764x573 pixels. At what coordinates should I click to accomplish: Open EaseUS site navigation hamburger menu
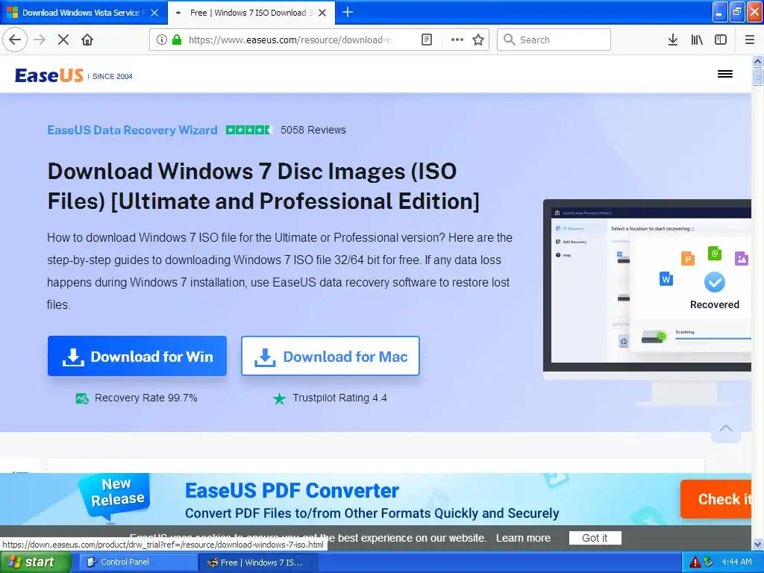tap(725, 74)
